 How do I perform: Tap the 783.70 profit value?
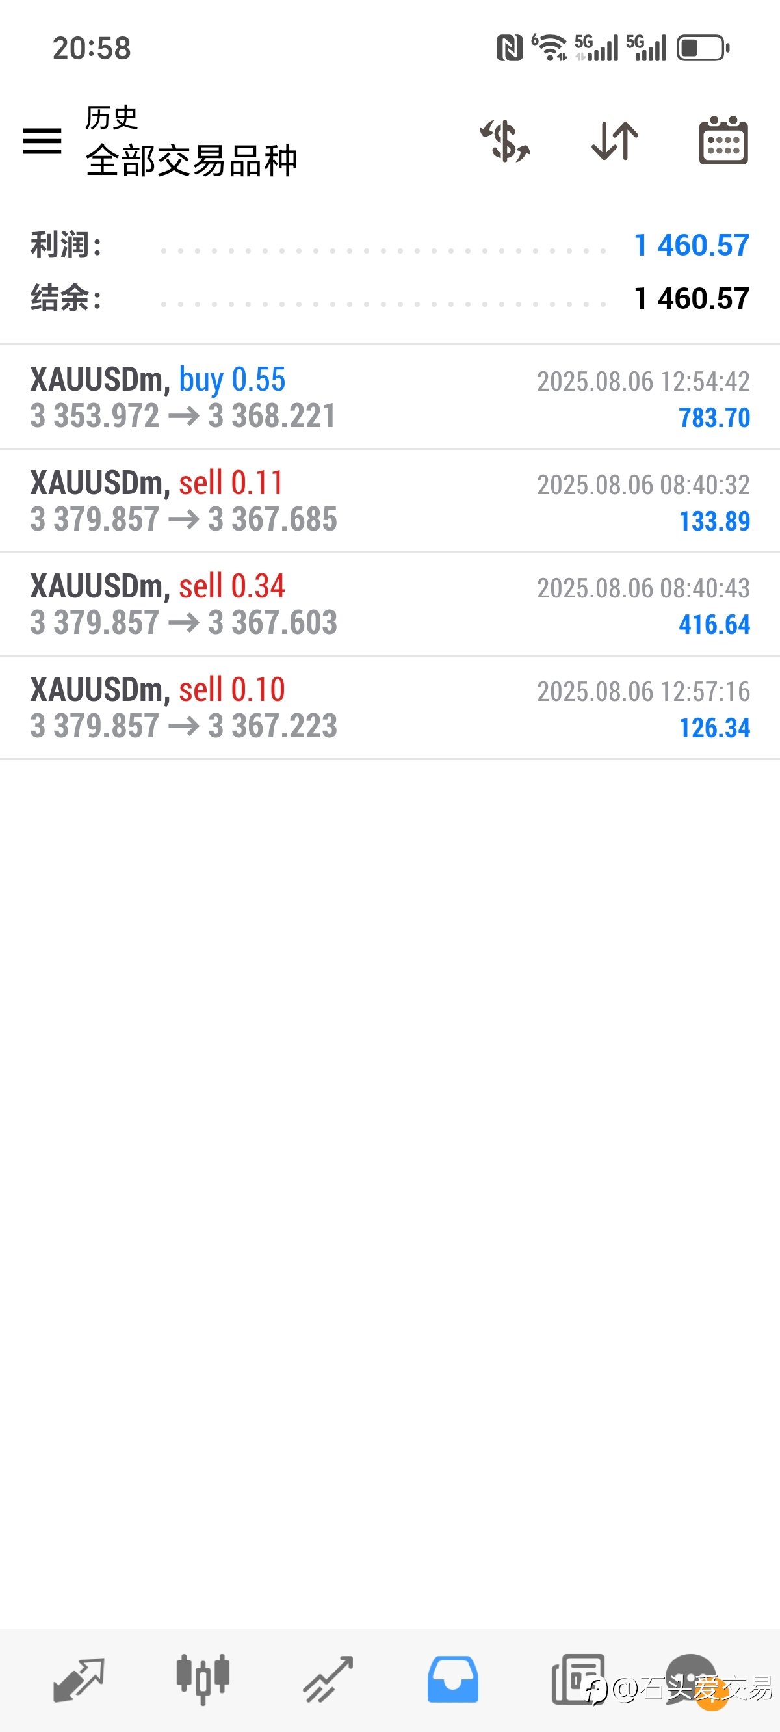[x=714, y=418]
